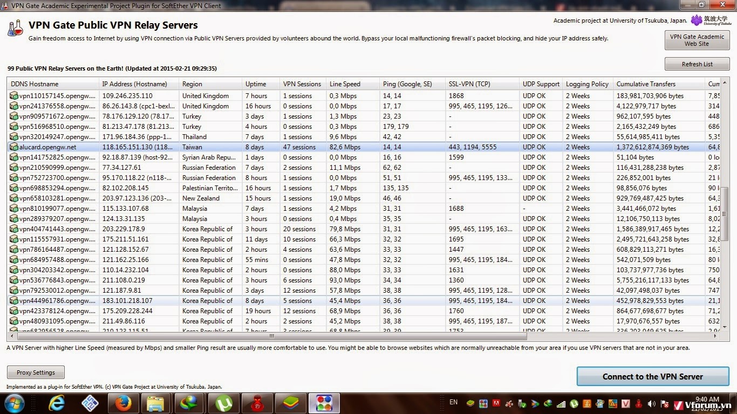Screen dimensions: 737x414
Task: Click the Refresh List button
Action: click(697, 64)
